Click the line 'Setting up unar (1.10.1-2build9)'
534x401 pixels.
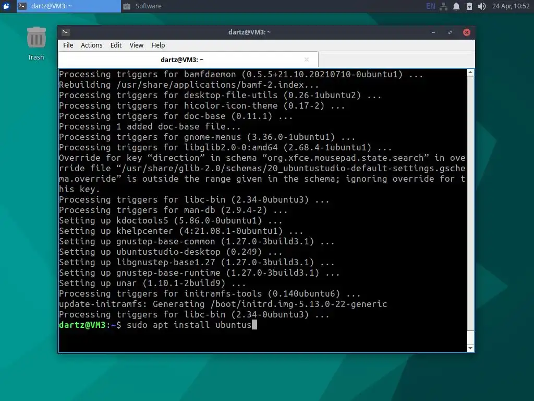coord(152,283)
